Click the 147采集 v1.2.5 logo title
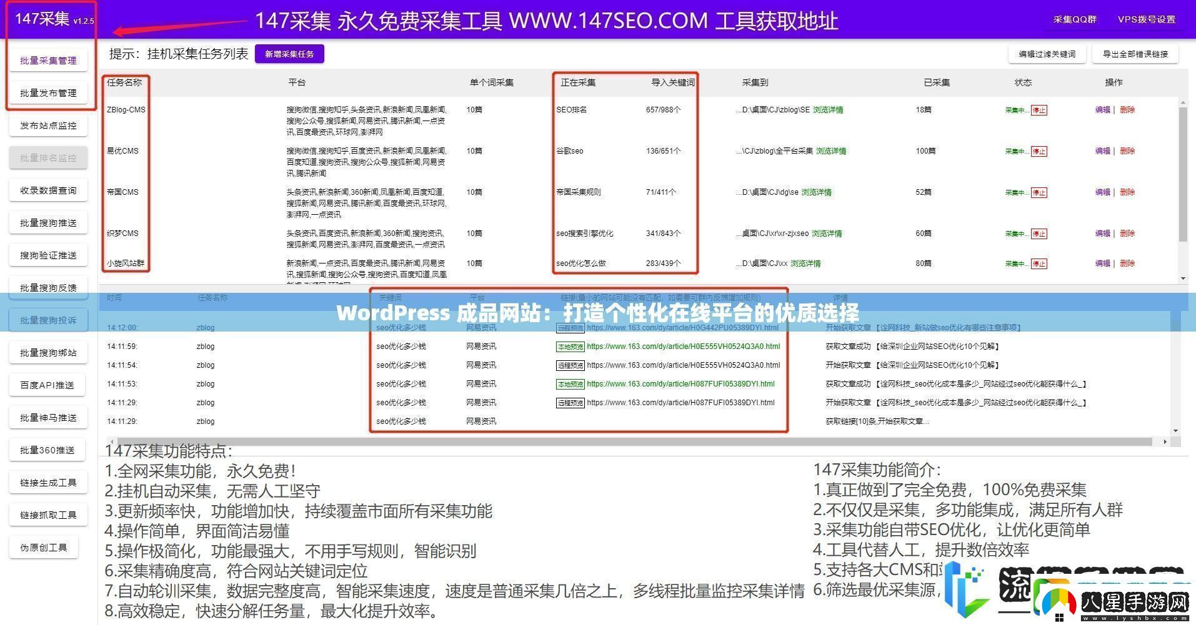Screen dimensions: 1196x625 54,19
